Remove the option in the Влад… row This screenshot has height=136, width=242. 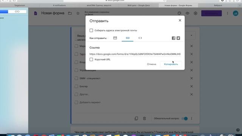(x=192, y=62)
